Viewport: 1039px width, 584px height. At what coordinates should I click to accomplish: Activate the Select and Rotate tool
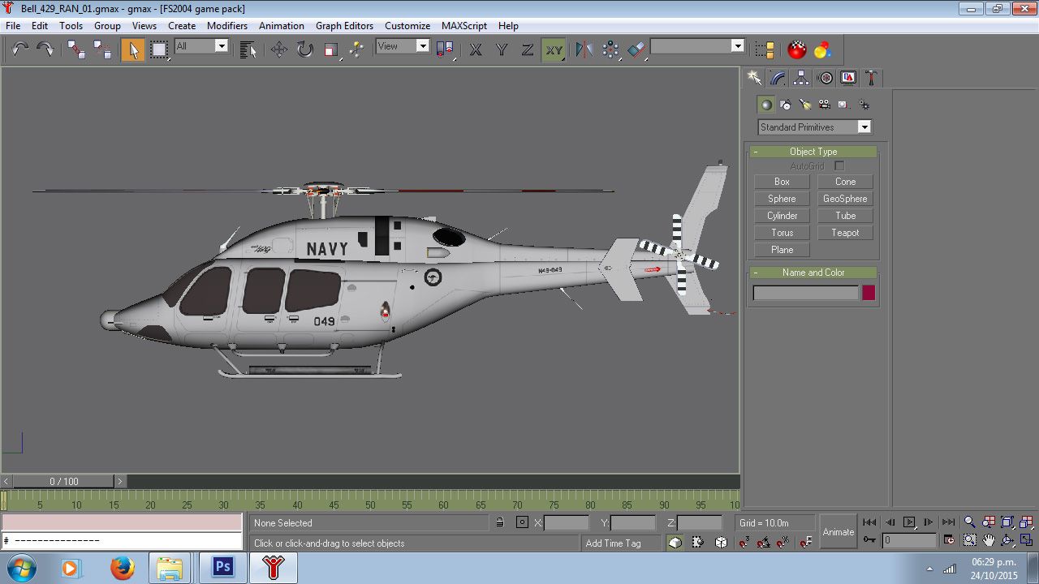point(304,49)
